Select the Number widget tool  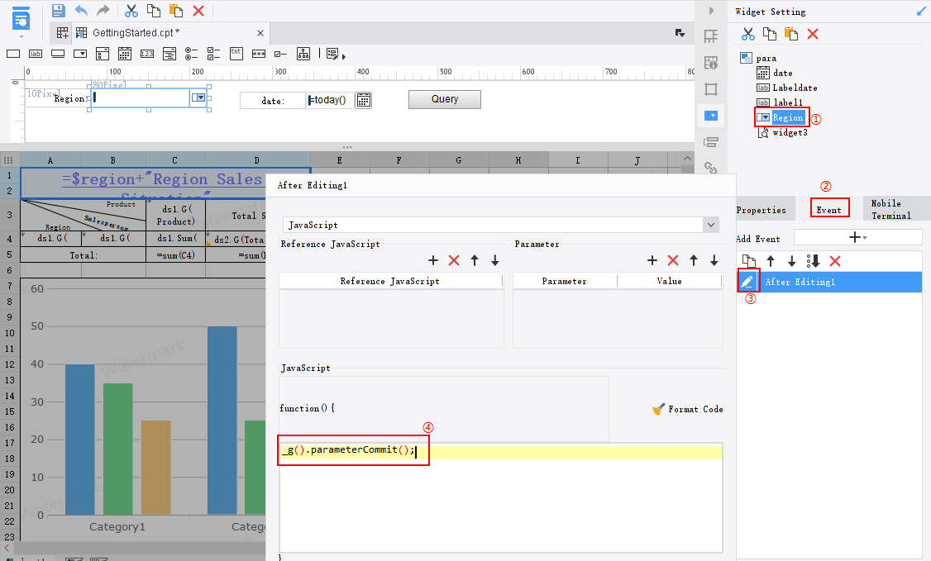(x=147, y=53)
